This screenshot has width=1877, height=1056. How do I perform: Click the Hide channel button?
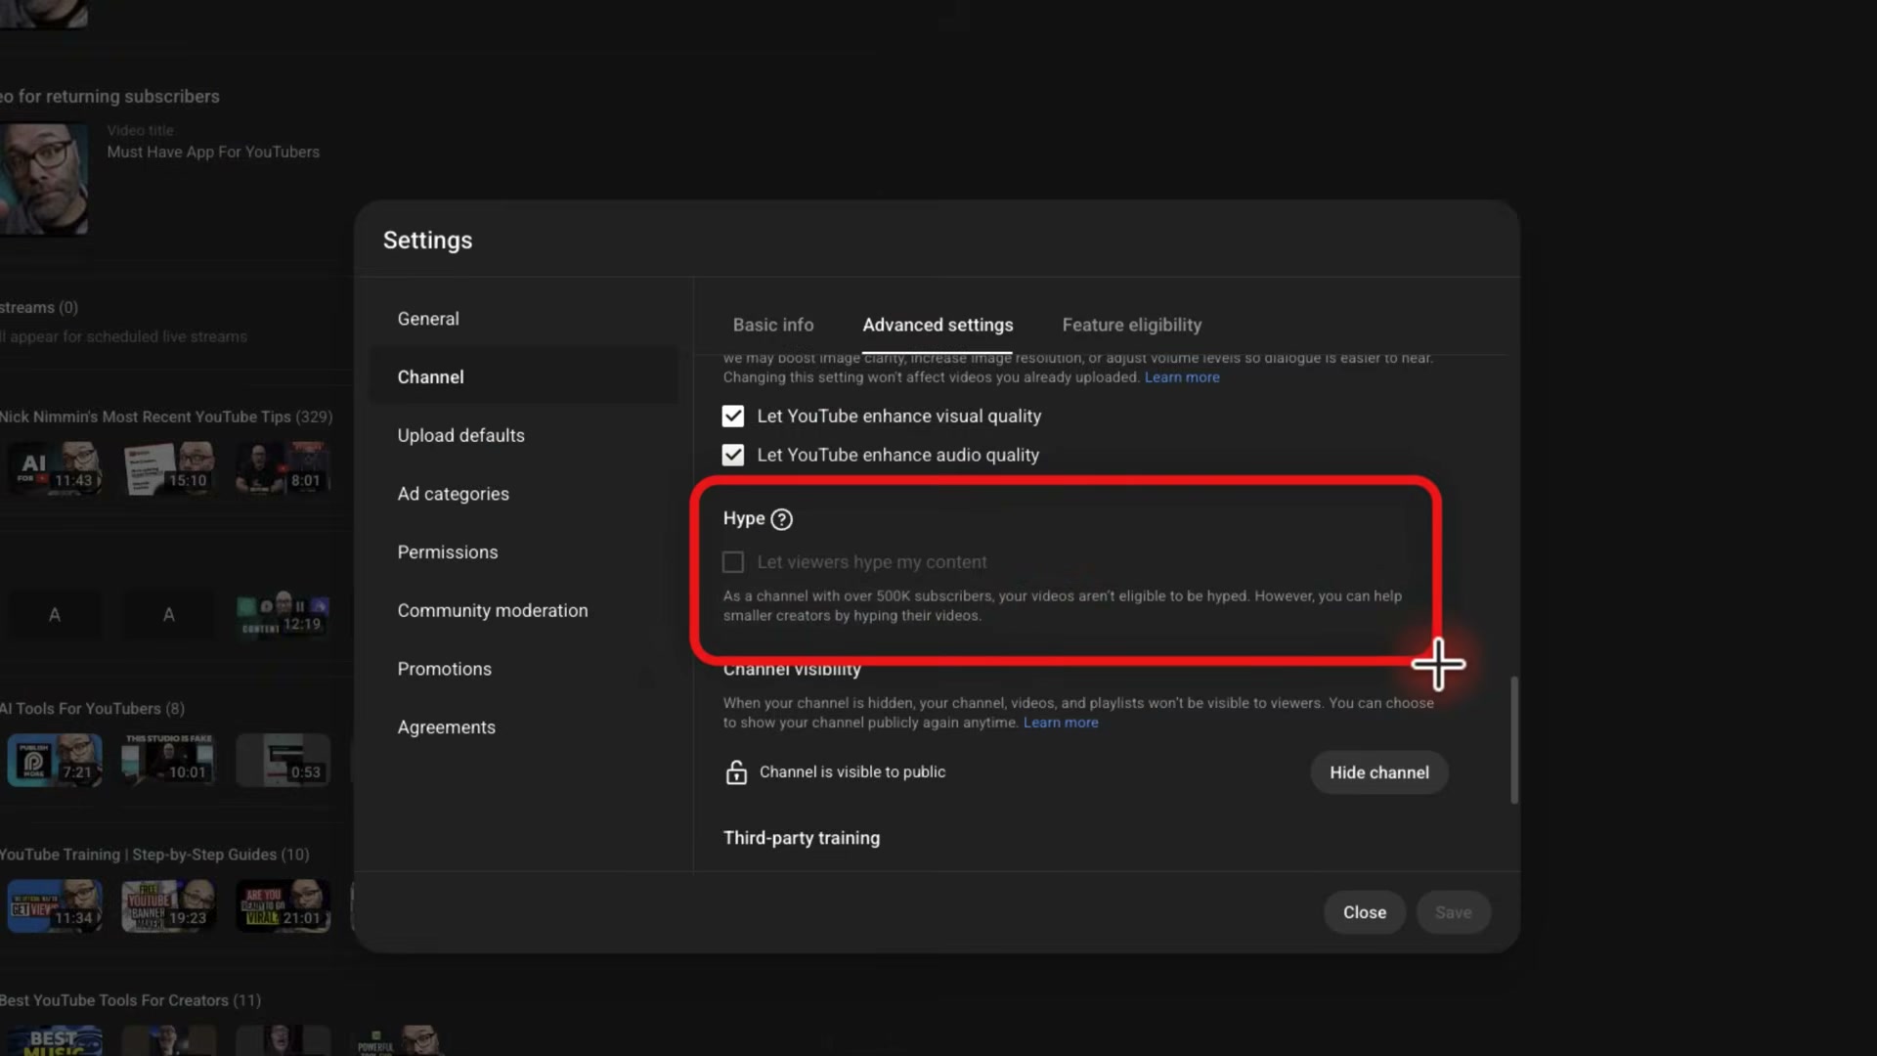pyautogui.click(x=1378, y=772)
